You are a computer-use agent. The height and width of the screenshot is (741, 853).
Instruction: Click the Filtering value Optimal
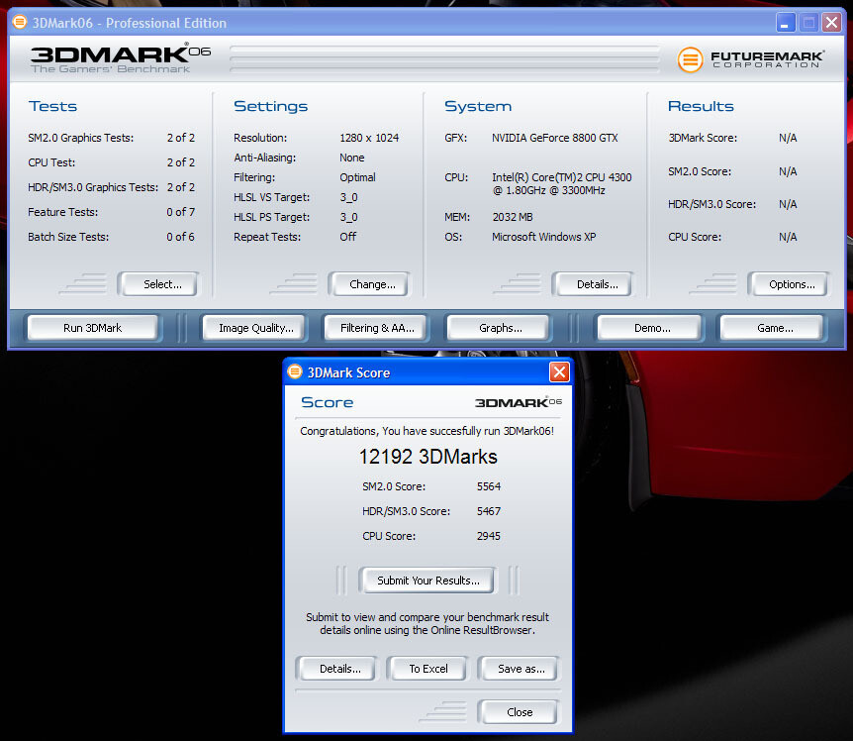pyautogui.click(x=357, y=177)
